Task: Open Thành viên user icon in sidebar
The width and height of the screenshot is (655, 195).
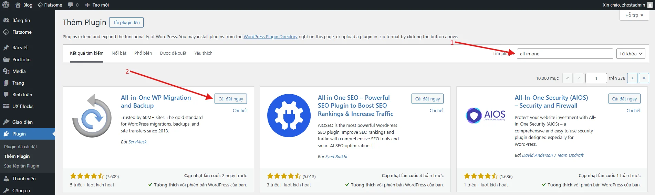Action: (6, 178)
